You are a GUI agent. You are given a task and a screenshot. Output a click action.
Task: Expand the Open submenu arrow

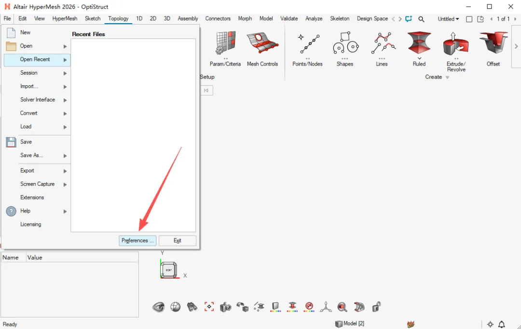point(65,46)
